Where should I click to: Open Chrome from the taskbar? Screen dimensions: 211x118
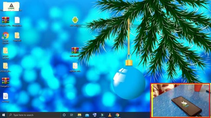pyautogui.click(x=117, y=115)
